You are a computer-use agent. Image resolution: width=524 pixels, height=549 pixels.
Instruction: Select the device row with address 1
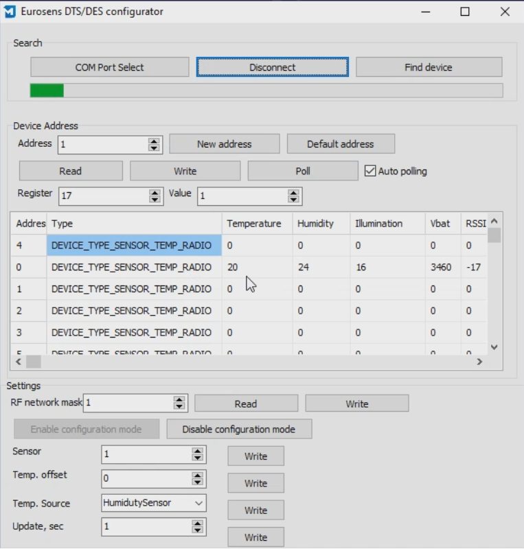point(249,289)
